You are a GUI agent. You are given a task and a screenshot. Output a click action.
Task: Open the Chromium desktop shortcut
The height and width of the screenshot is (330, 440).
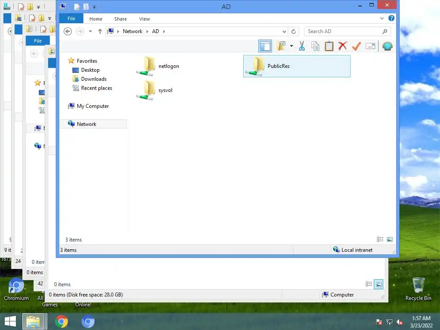pyautogui.click(x=16, y=289)
